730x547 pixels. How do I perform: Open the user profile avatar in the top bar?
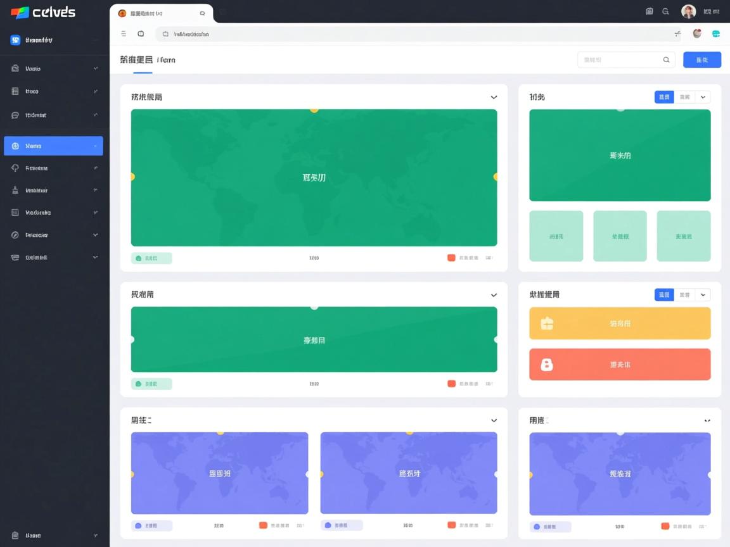click(688, 11)
